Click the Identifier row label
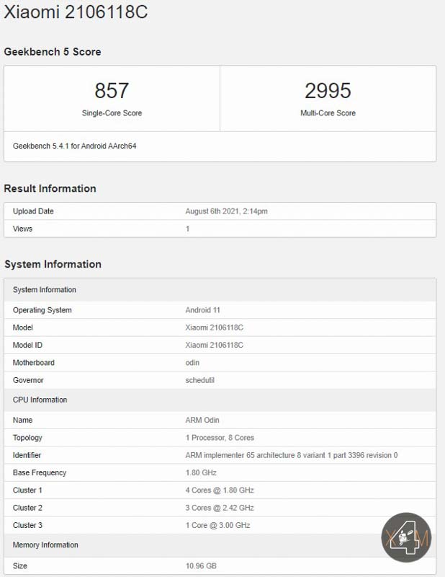445x577 pixels. pos(27,455)
